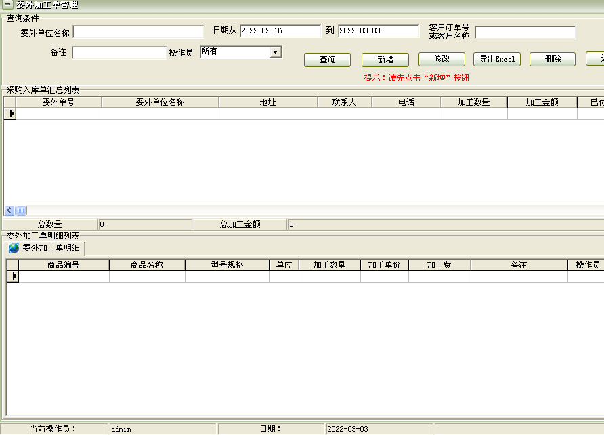Click the 日期从 field 2022-02-16
Image resolution: width=604 pixels, height=435 pixels.
click(x=280, y=30)
